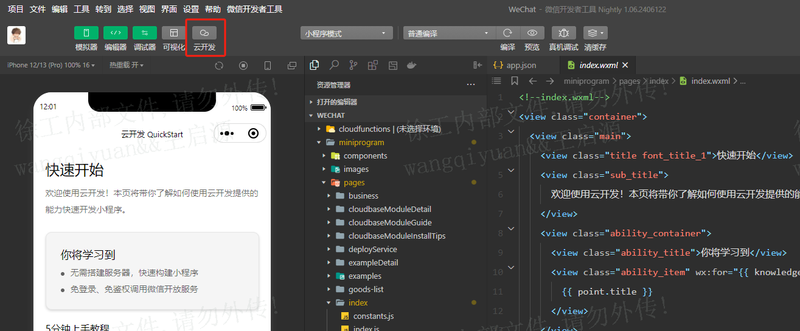Fold the container view at line 2
The width and height of the screenshot is (800, 331).
pos(510,112)
